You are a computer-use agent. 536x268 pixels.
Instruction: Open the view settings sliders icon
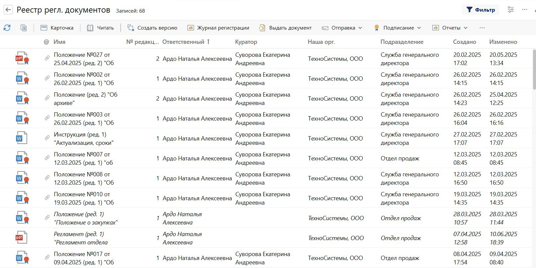pos(511,10)
